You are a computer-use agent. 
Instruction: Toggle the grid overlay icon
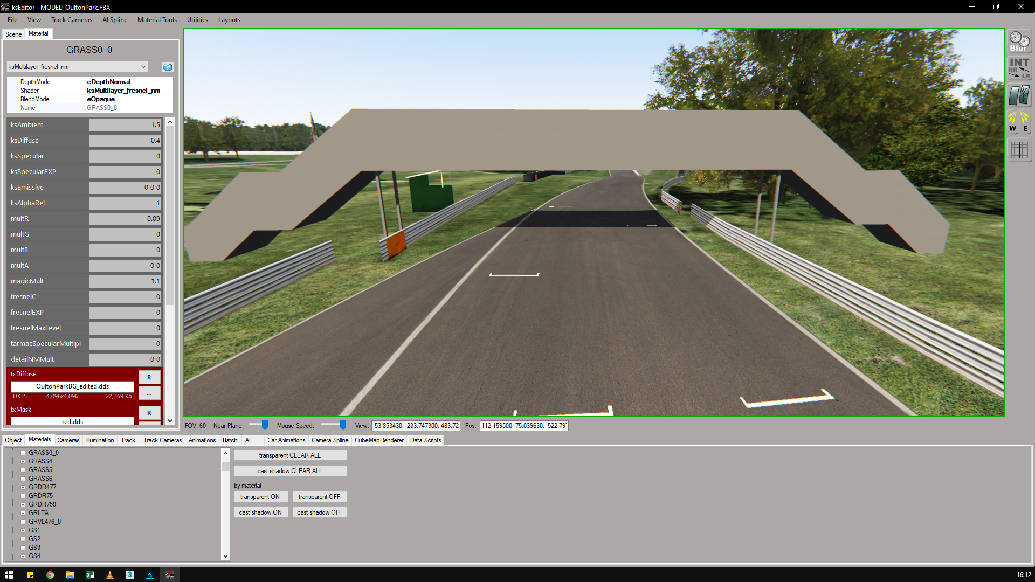(1019, 150)
